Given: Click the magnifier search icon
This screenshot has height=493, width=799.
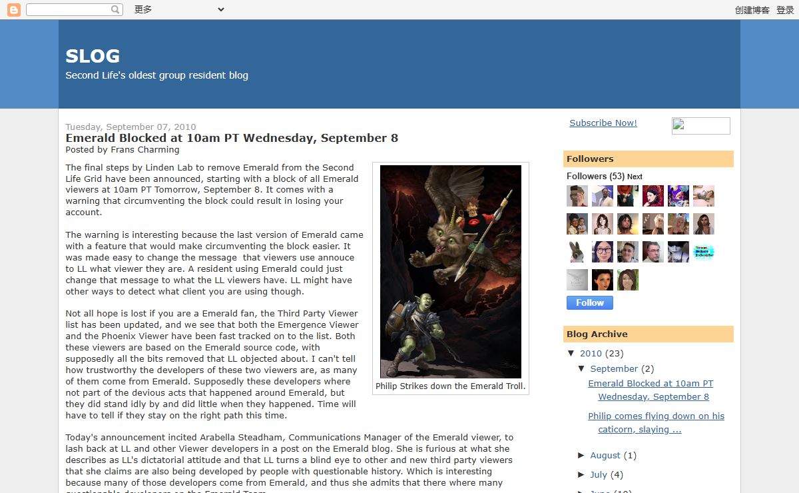Looking at the screenshot, I should click(x=116, y=9).
